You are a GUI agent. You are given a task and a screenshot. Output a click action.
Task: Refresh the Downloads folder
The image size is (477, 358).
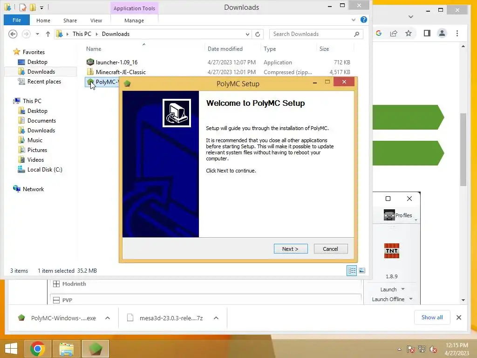coord(258,34)
